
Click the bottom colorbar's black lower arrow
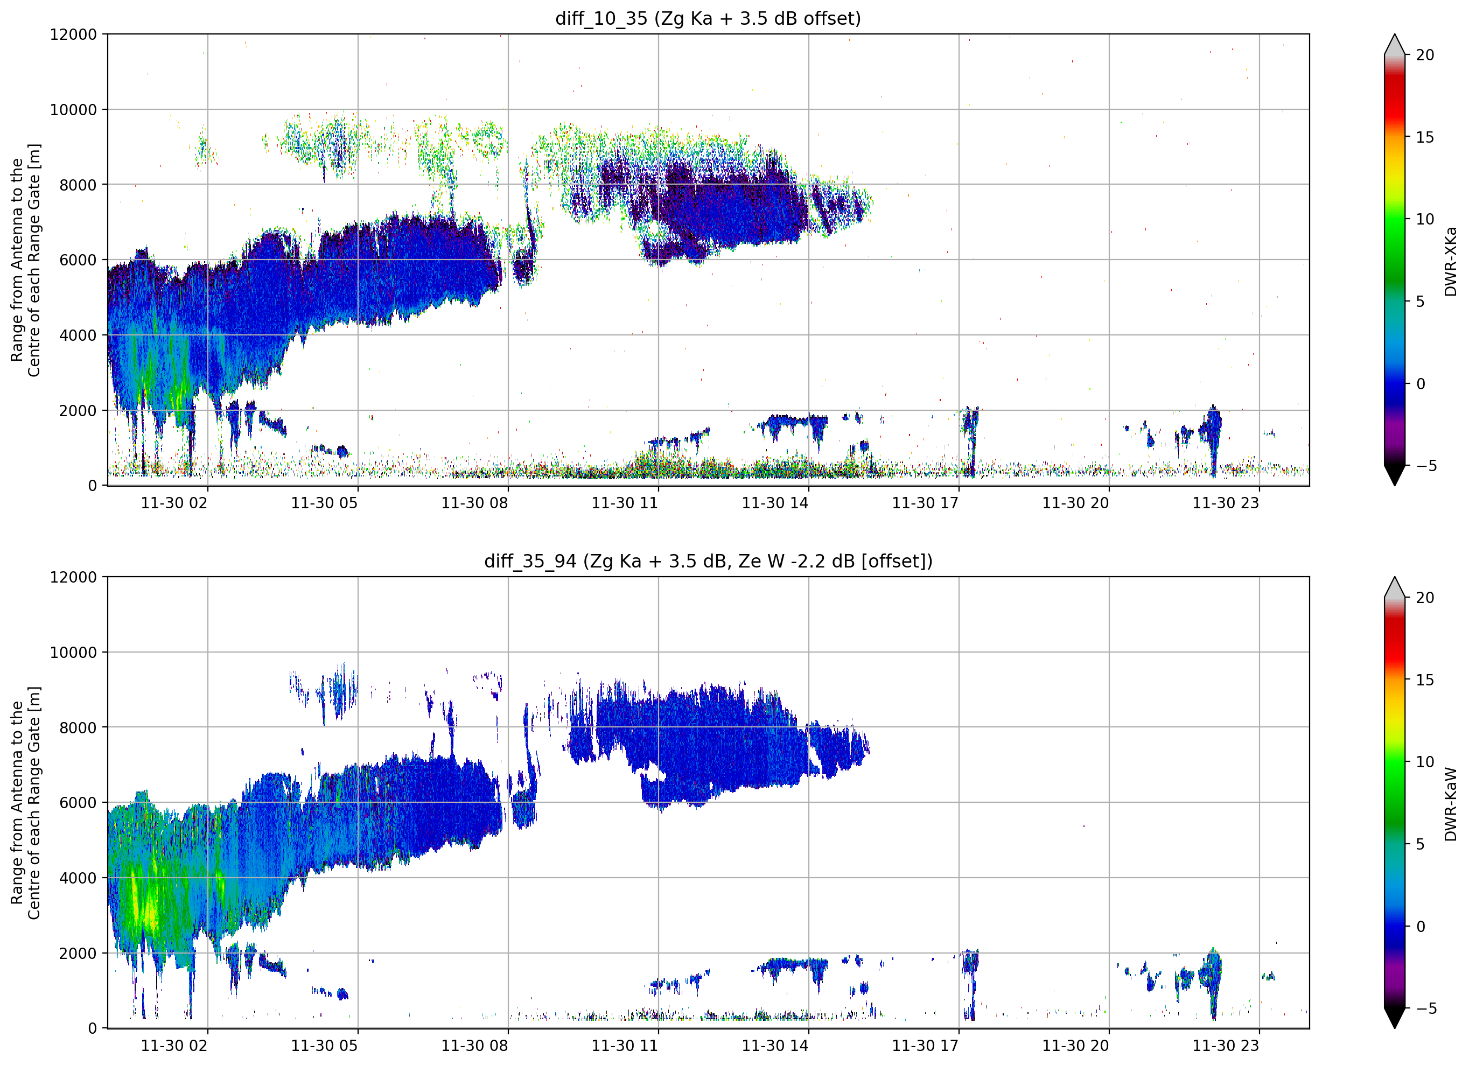[1395, 1018]
